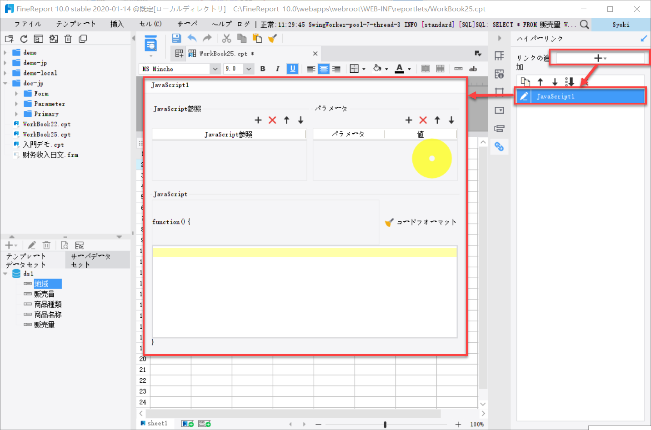Click the zoom slider handle
This screenshot has height=430, width=651.
[385, 425]
